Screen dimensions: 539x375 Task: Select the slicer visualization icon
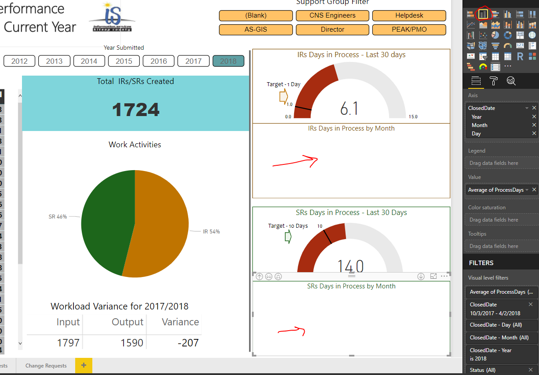click(x=483, y=57)
